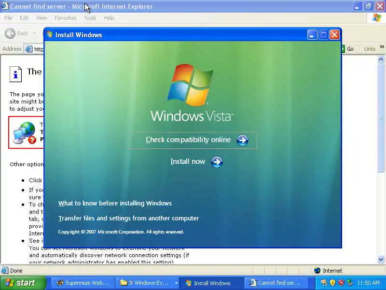Viewport: 386px width, 290px height.
Task: Open the Windows start menu
Action: click(23, 283)
